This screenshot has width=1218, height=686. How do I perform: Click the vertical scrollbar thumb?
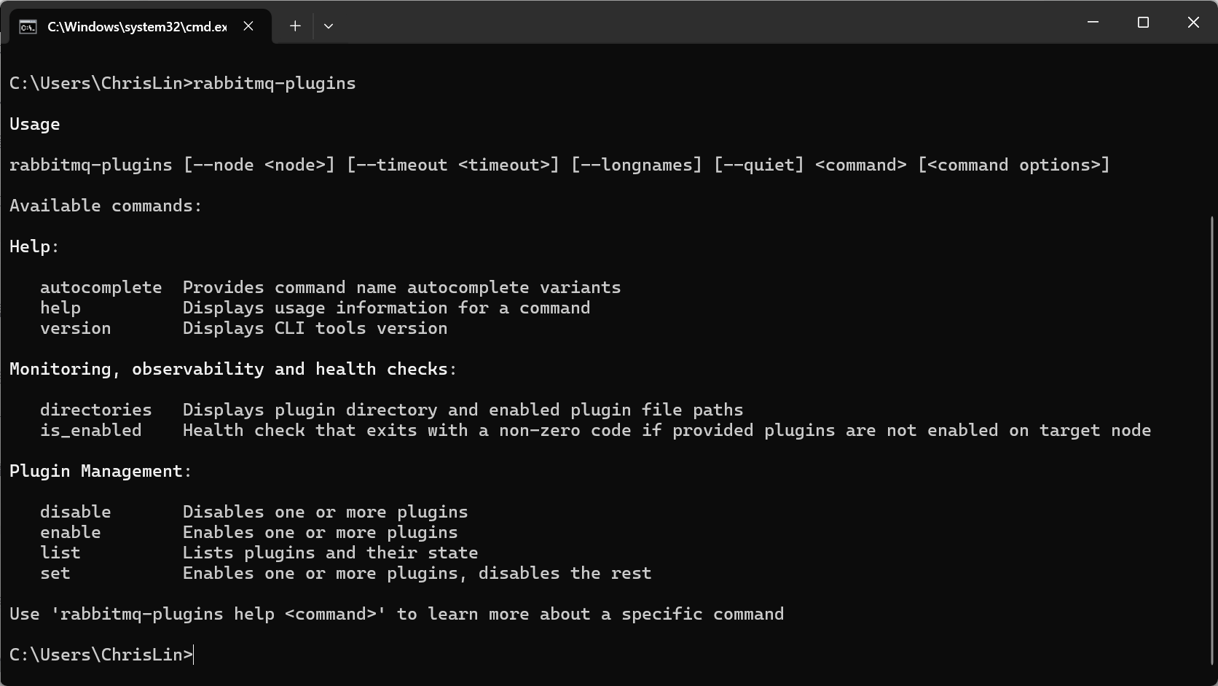1212,437
